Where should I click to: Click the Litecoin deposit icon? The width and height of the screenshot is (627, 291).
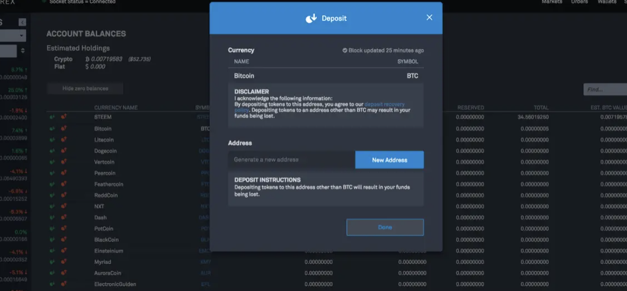pyautogui.click(x=52, y=140)
